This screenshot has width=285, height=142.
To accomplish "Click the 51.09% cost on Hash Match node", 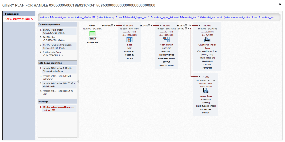I will (x=166, y=26).
